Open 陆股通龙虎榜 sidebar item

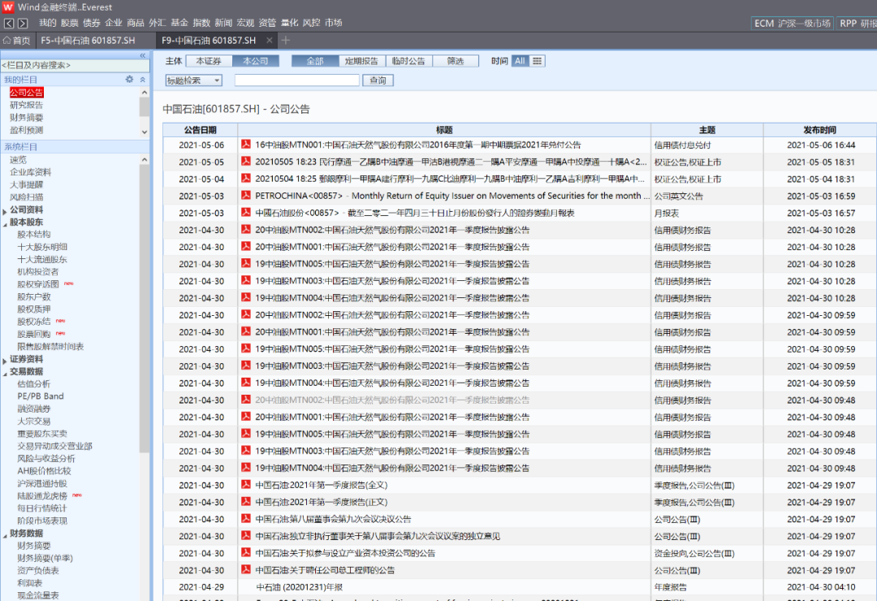(x=42, y=495)
